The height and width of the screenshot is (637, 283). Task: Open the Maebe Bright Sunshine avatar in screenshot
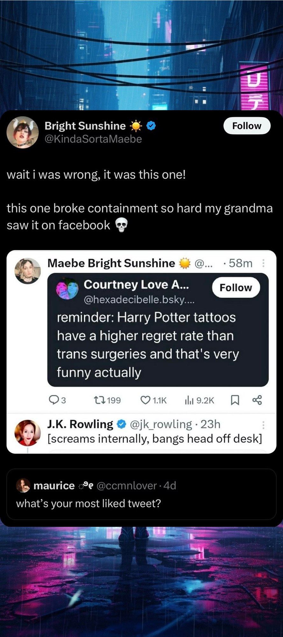(x=28, y=270)
